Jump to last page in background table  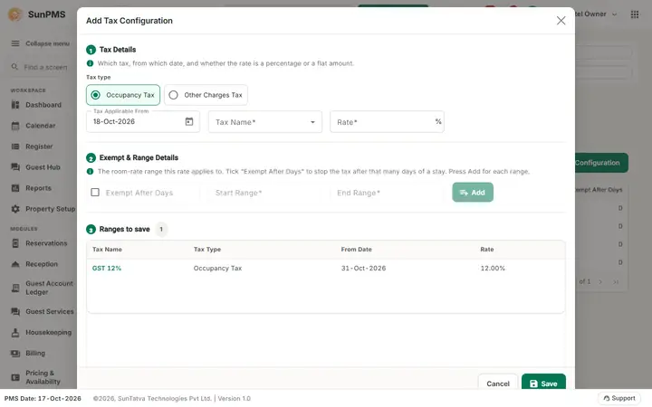(616, 281)
